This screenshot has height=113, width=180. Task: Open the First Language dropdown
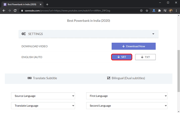click(x=127, y=96)
